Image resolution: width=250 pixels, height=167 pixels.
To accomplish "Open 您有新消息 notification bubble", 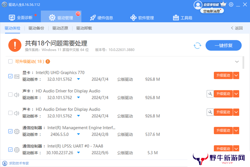I will pyautogui.click(x=212, y=11).
